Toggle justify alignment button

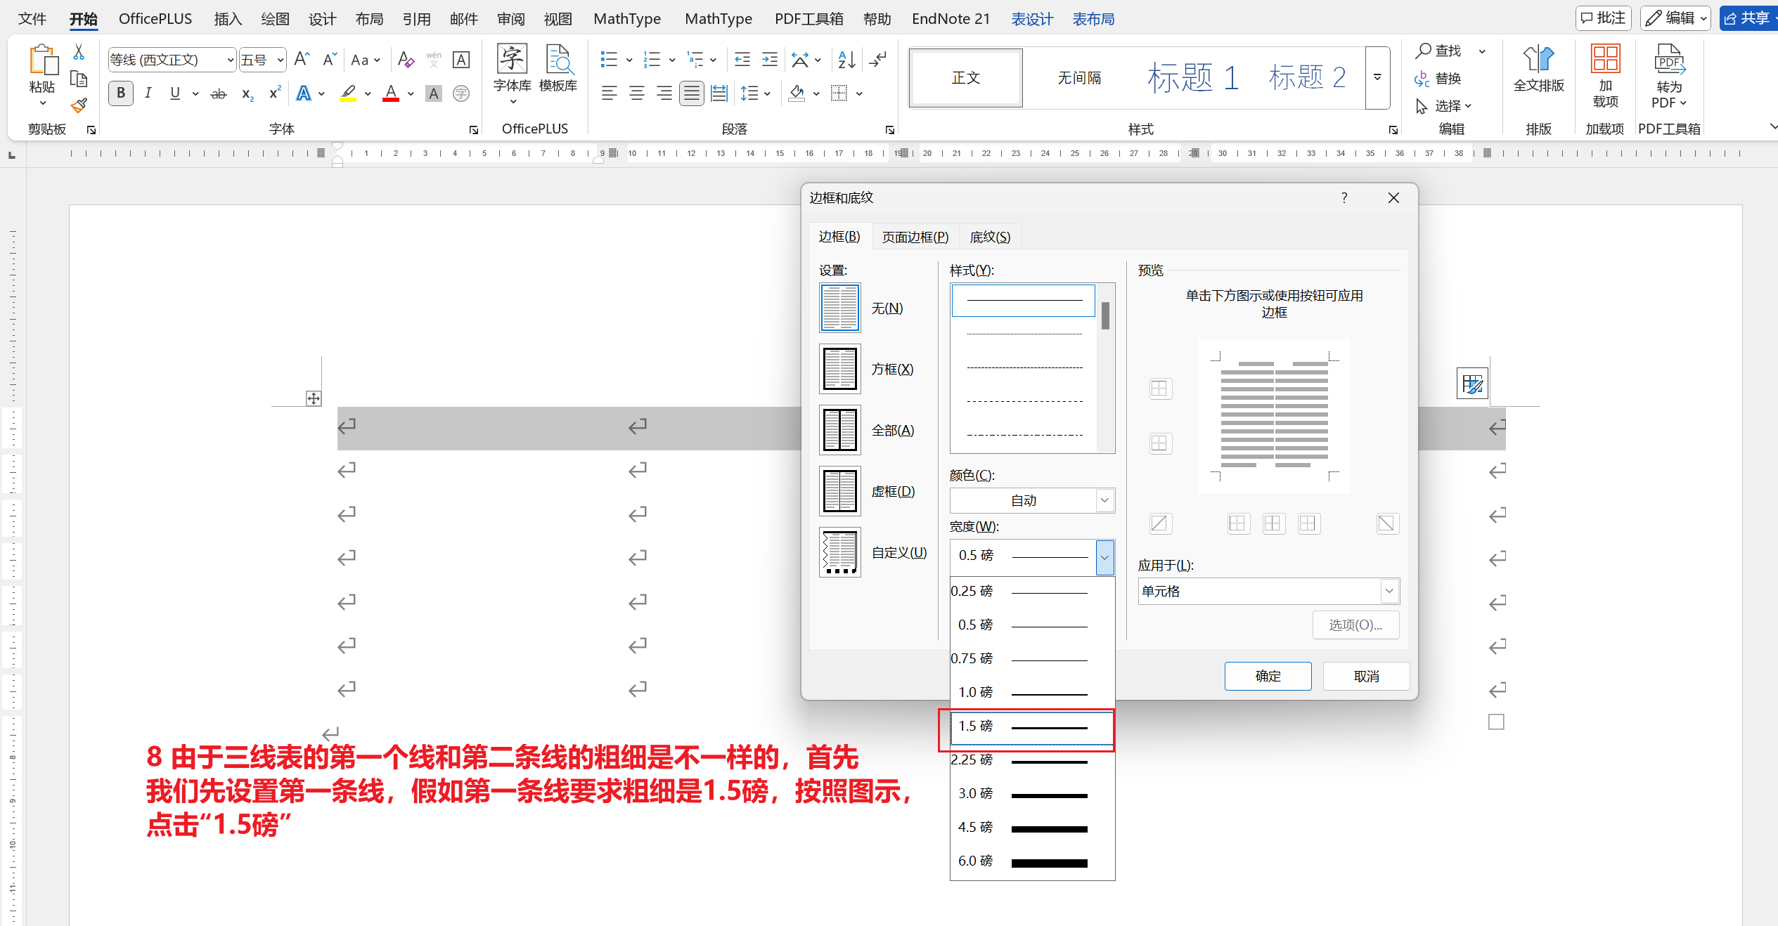(692, 93)
